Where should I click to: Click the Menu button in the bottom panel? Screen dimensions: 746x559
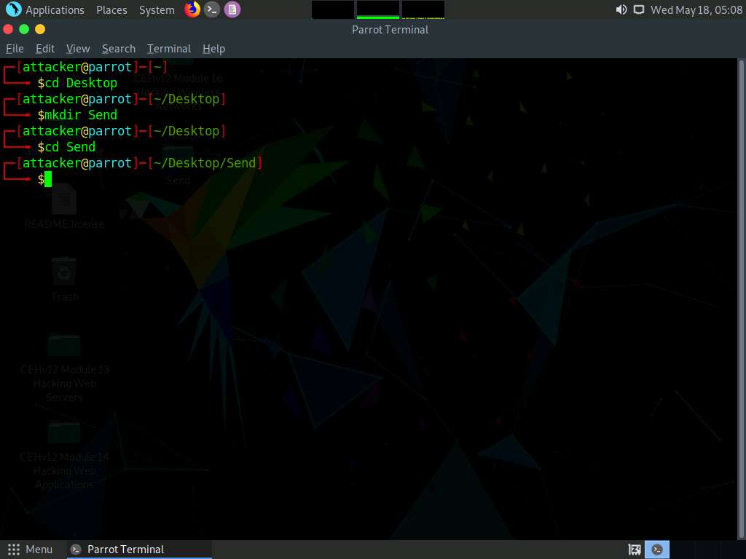[x=31, y=550]
